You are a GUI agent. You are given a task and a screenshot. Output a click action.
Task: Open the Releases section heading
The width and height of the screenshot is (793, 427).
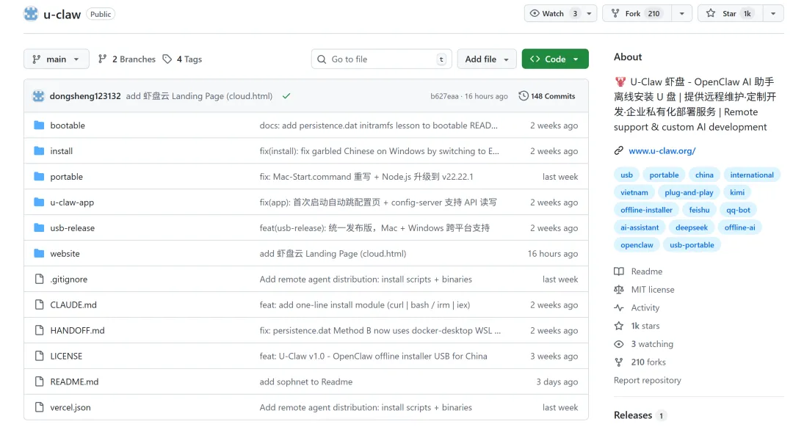(633, 415)
